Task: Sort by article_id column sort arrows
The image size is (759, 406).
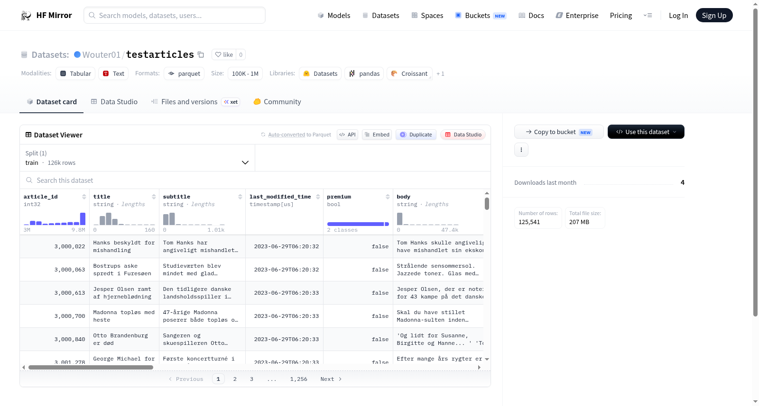Action: point(84,197)
